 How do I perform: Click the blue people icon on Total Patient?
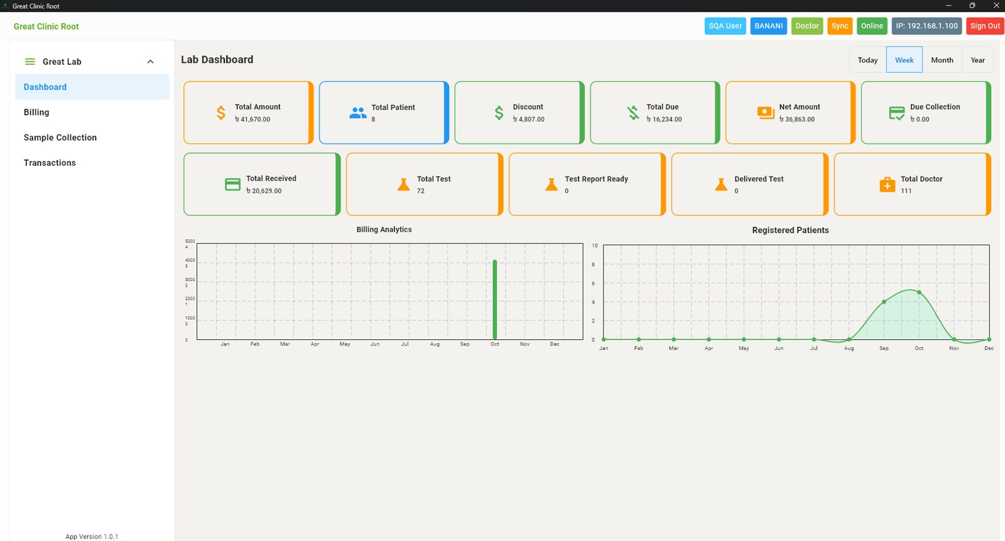point(358,113)
